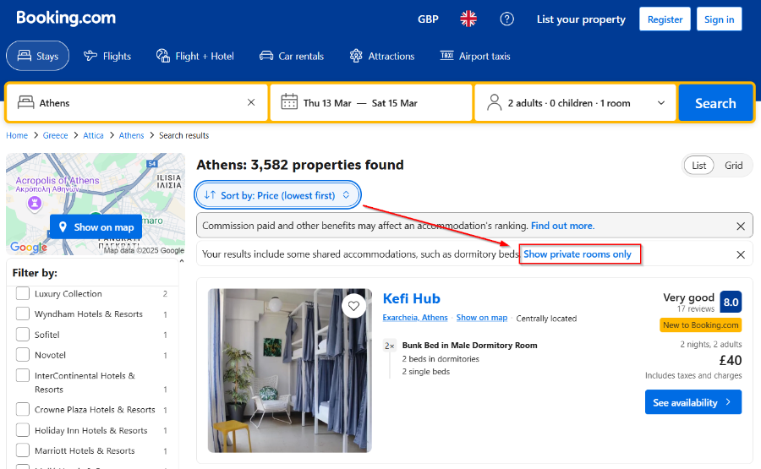The width and height of the screenshot is (761, 469).
Task: Open Attica breadcrumb link
Action: pyautogui.click(x=93, y=135)
